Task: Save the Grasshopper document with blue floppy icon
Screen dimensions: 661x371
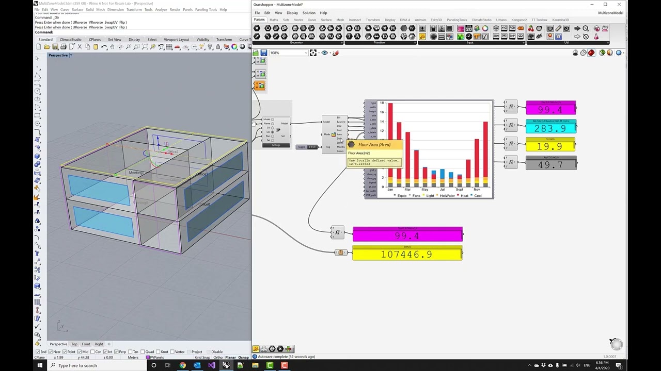Action: coord(264,53)
